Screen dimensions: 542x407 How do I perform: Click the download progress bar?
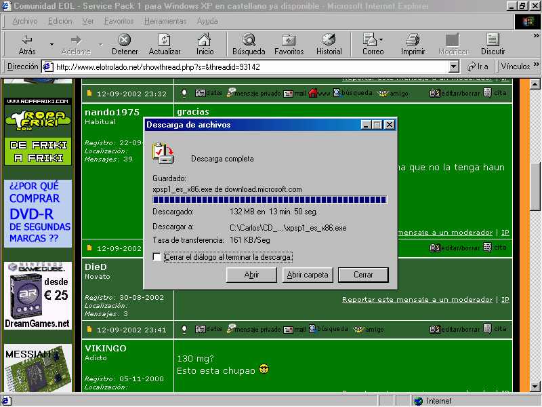(x=270, y=200)
